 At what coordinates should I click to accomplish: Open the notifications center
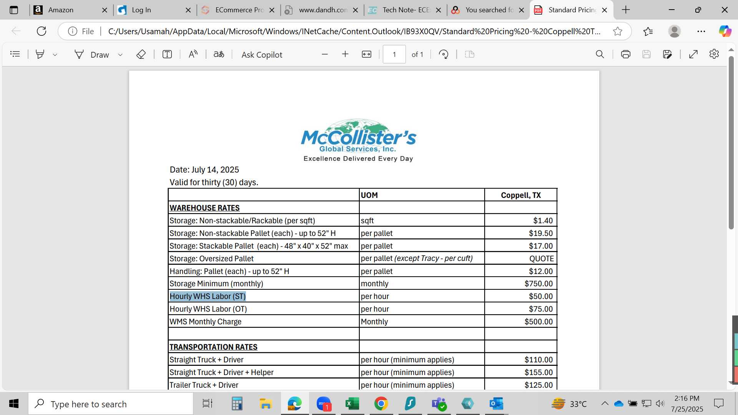pos(718,403)
